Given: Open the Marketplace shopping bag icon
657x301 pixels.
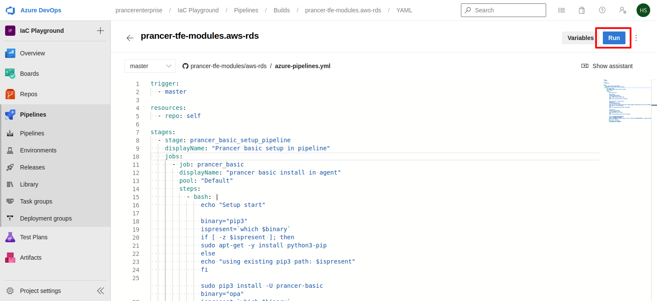Looking at the screenshot, I should (582, 10).
